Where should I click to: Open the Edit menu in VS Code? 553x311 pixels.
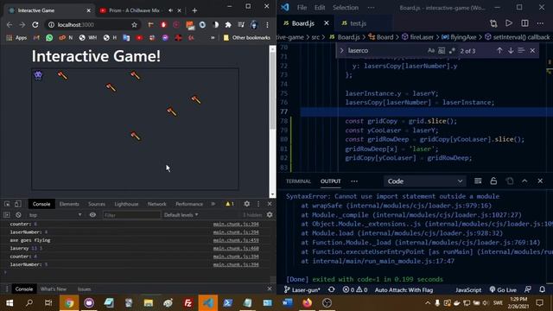(320, 8)
